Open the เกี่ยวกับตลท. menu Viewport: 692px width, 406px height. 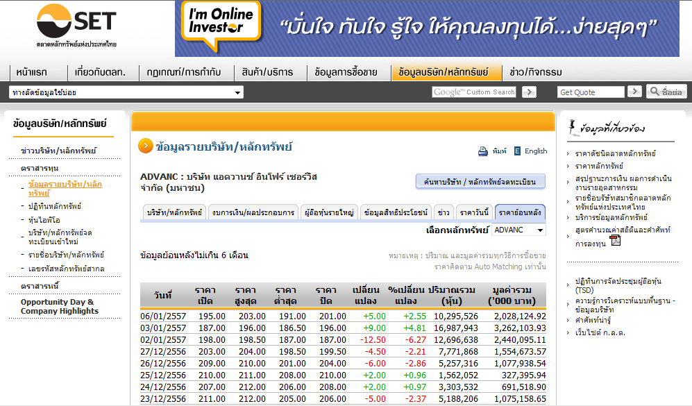click(100, 72)
